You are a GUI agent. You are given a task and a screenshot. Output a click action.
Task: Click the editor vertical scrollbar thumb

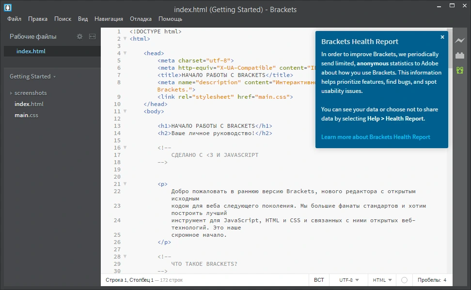coord(449,48)
